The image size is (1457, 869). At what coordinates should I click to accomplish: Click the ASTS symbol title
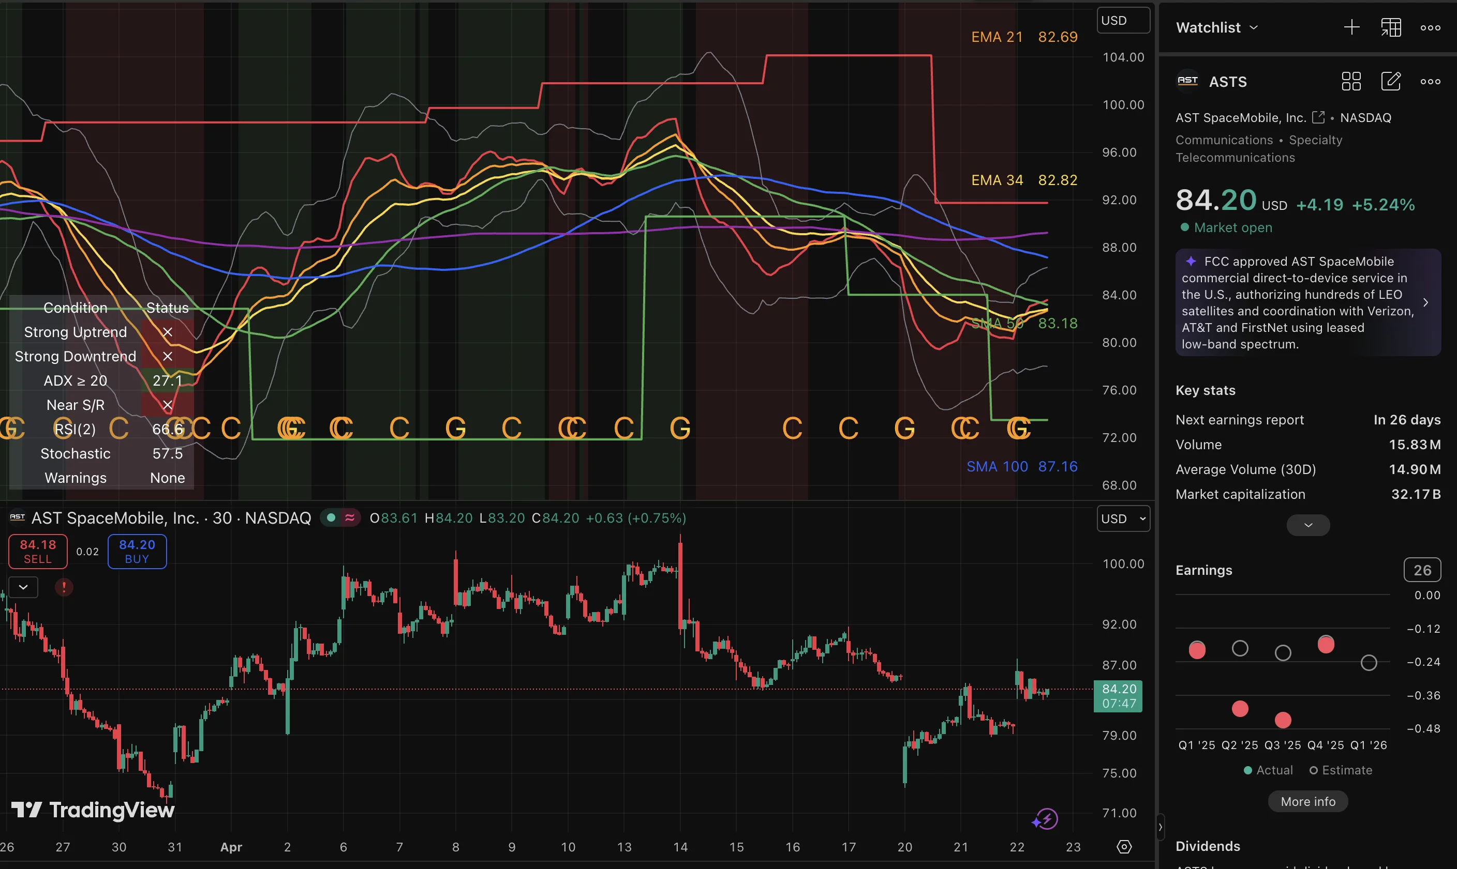1228,81
